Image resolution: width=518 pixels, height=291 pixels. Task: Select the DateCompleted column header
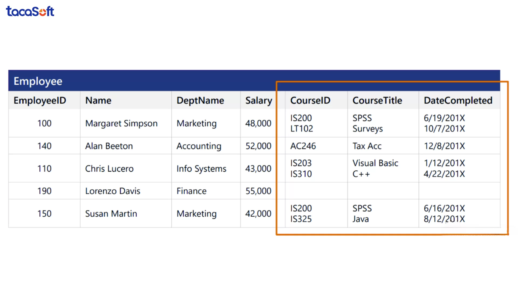tap(458, 101)
